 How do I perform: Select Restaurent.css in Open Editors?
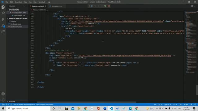coord(19,15)
